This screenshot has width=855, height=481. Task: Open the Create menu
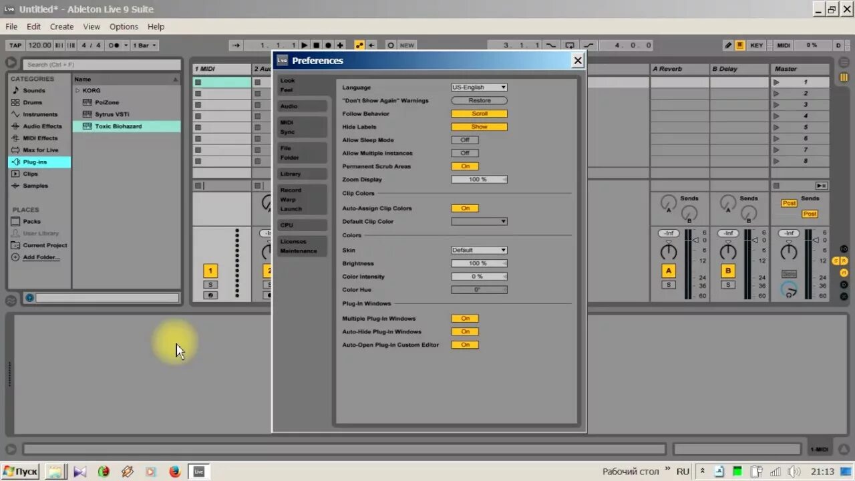pos(61,27)
